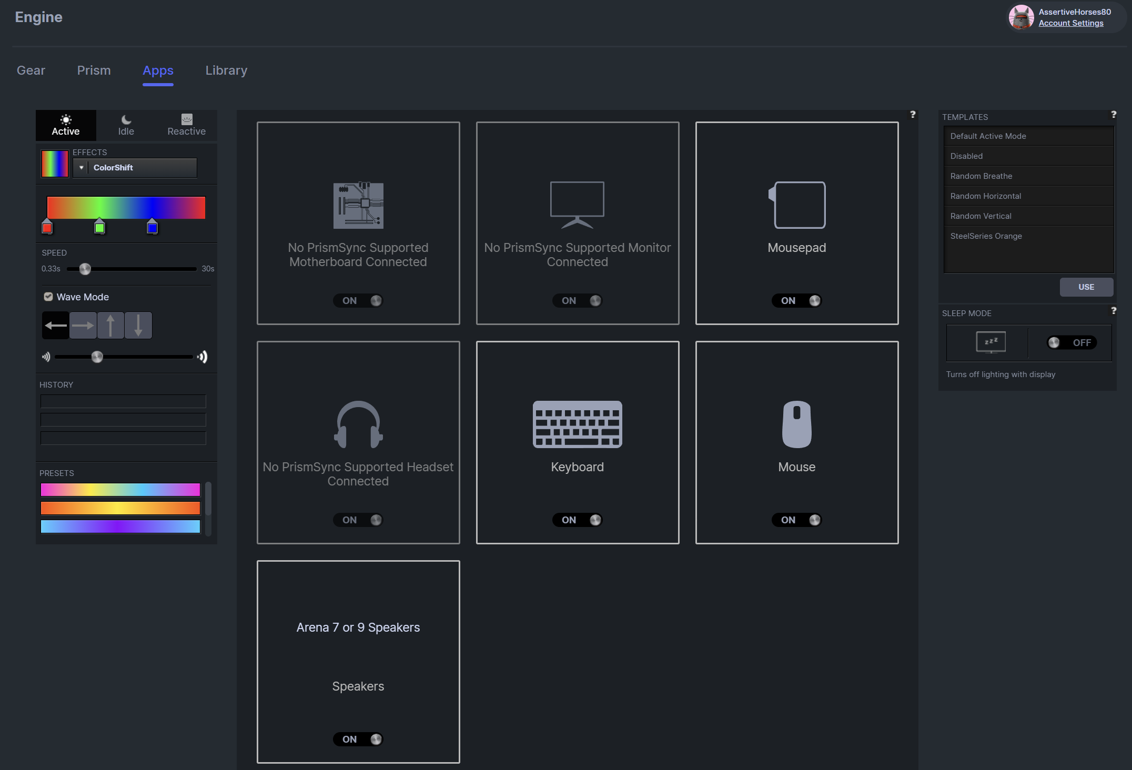The width and height of the screenshot is (1132, 770).
Task: Select the Disabled template
Action: tap(1029, 156)
